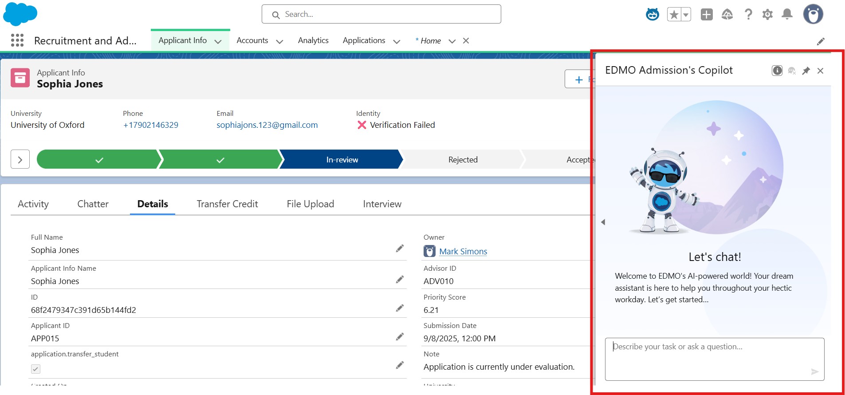Expand the Applicant Info tab dropdown
The height and width of the screenshot is (395, 845).
coord(218,41)
